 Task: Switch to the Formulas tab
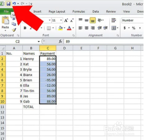tap(79, 11)
